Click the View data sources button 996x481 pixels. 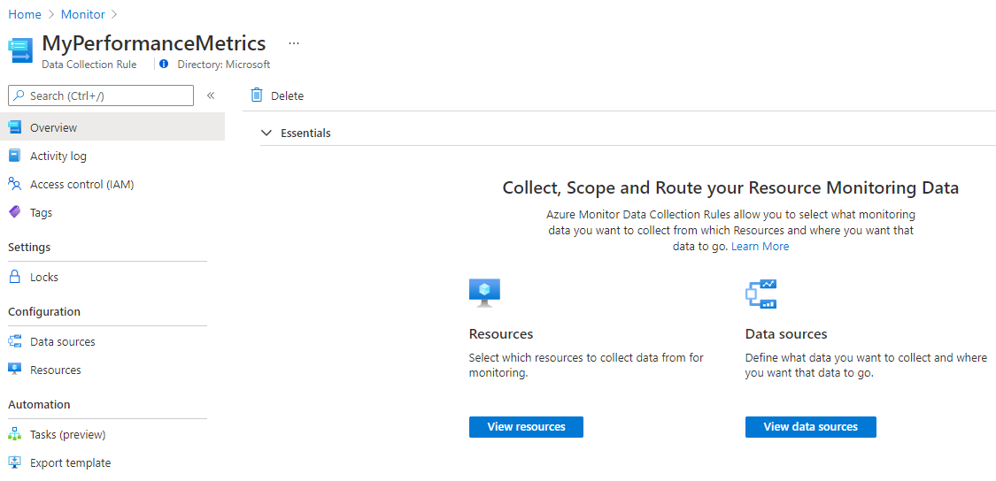810,426
